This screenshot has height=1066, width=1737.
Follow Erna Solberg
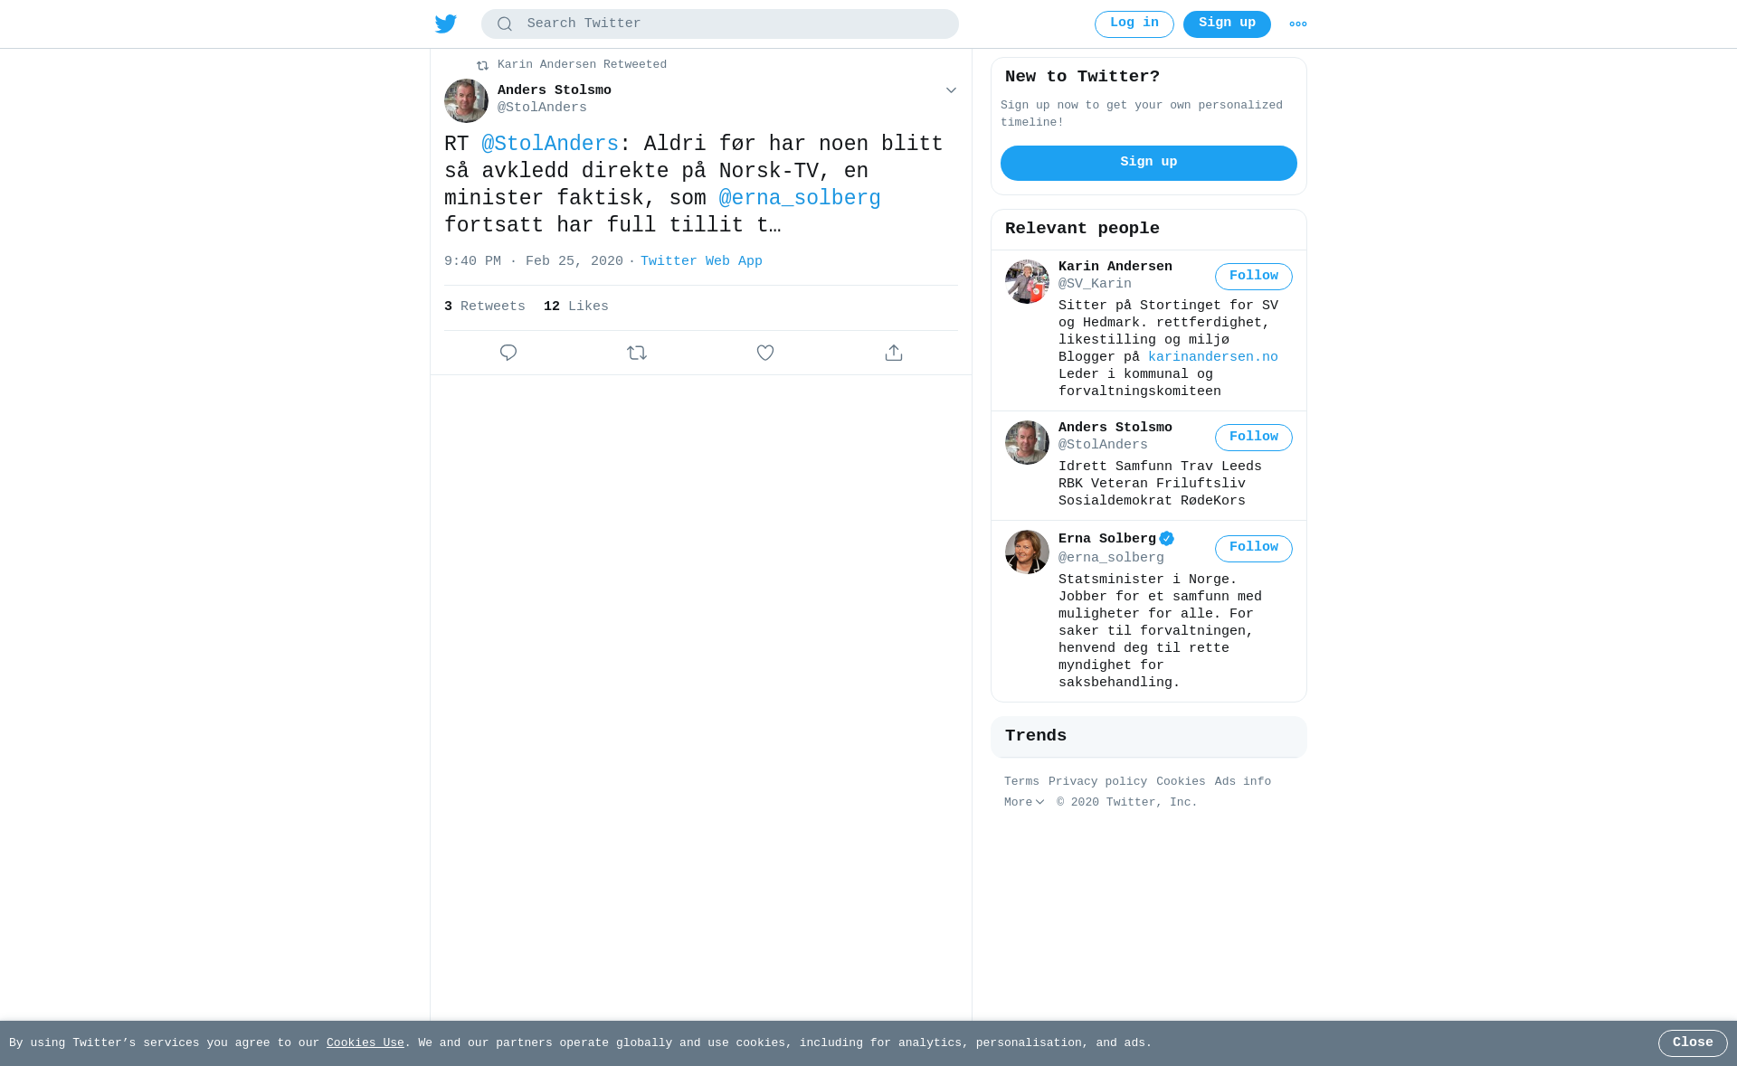pyautogui.click(x=1253, y=549)
